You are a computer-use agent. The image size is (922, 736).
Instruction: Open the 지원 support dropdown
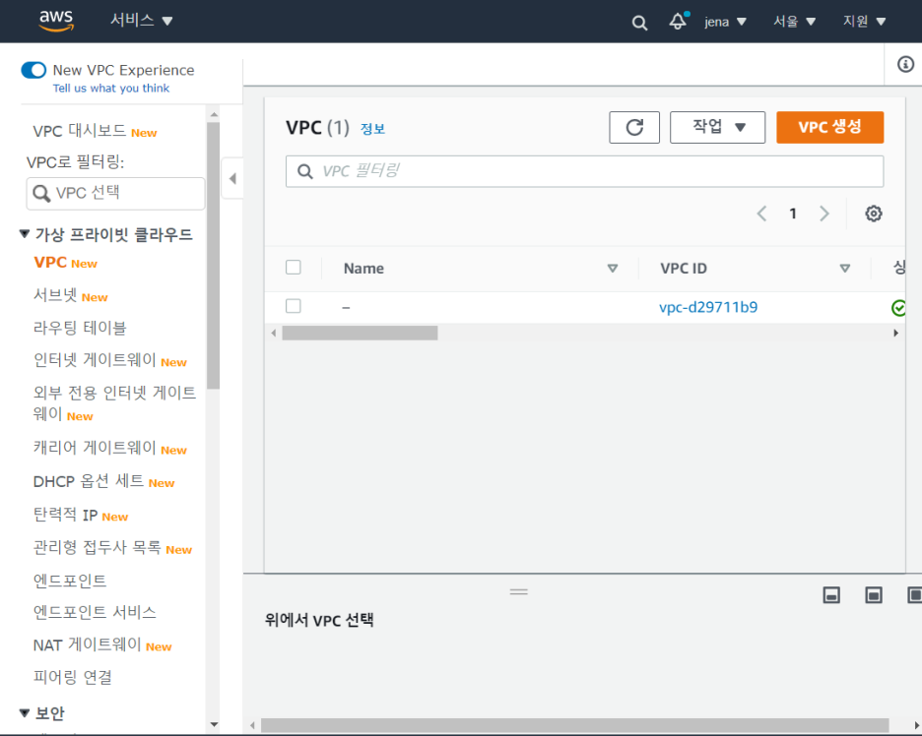pyautogui.click(x=864, y=22)
